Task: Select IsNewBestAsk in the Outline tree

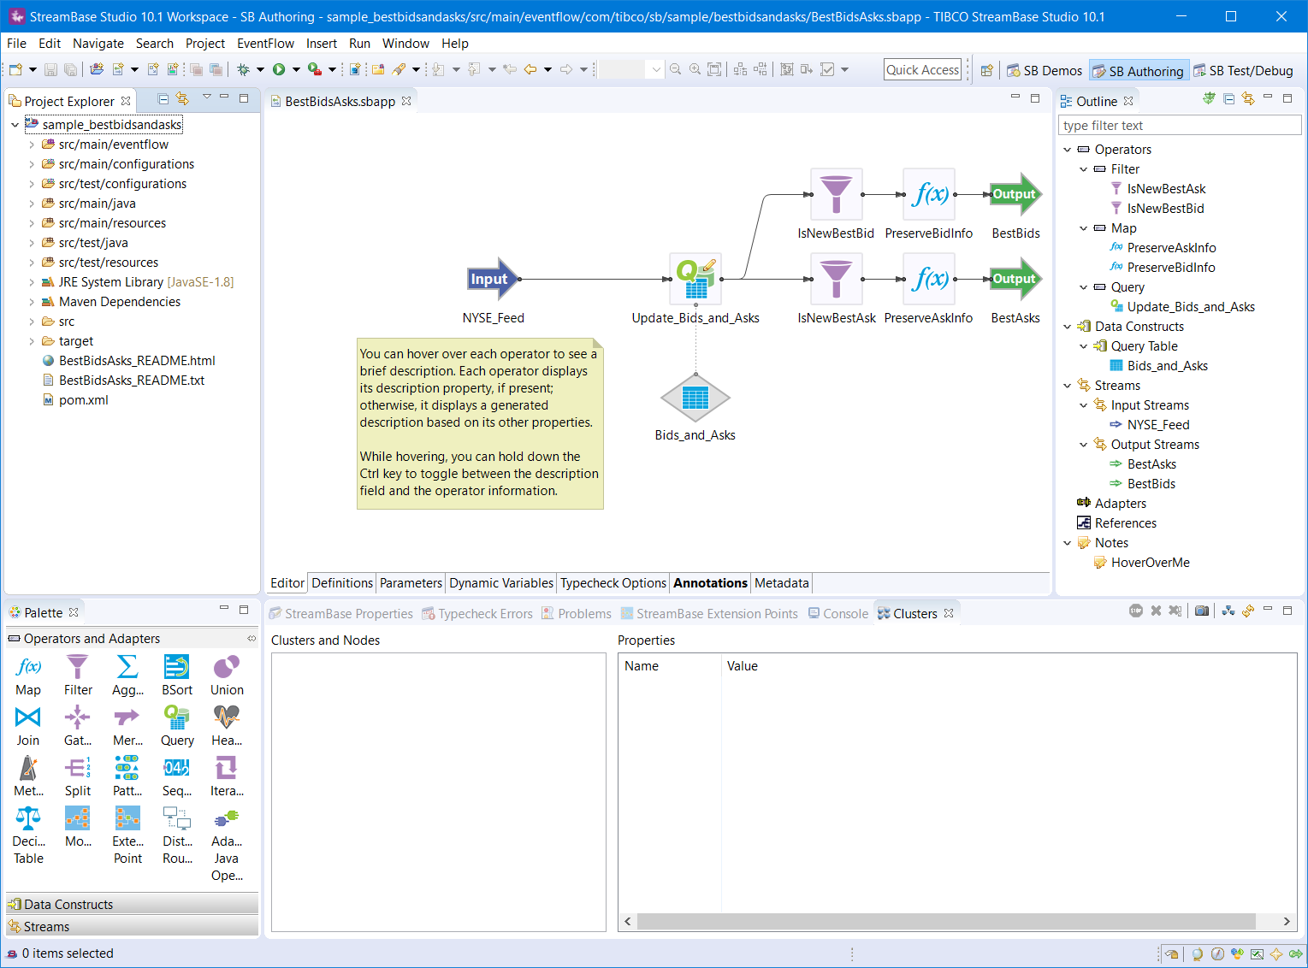Action: point(1166,189)
